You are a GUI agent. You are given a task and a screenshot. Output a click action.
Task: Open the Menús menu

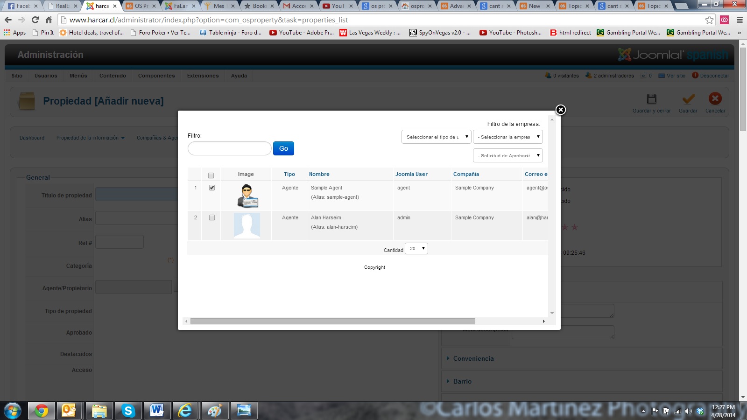[x=78, y=76]
